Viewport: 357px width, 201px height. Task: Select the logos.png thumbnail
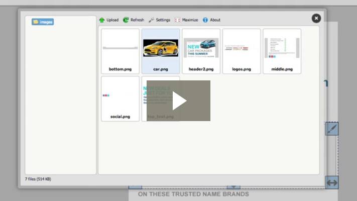point(242,51)
